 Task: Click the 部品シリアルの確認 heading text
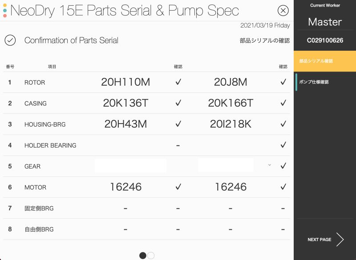point(265,40)
